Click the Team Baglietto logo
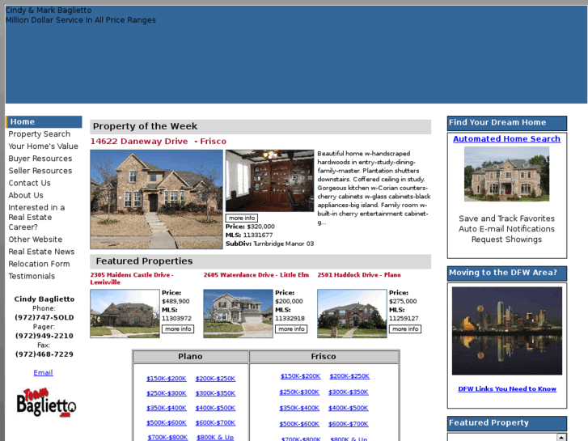Image resolution: width=588 pixels, height=441 pixels. click(46, 402)
